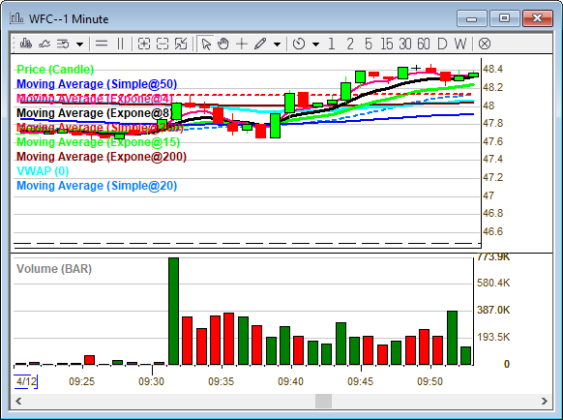Select the crosshair plus tool
Screen dimensions: 563x420
coord(242,45)
